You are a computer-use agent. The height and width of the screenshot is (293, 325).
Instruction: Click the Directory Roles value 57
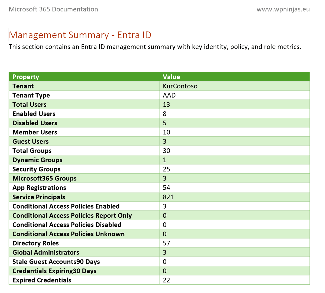coord(166,243)
